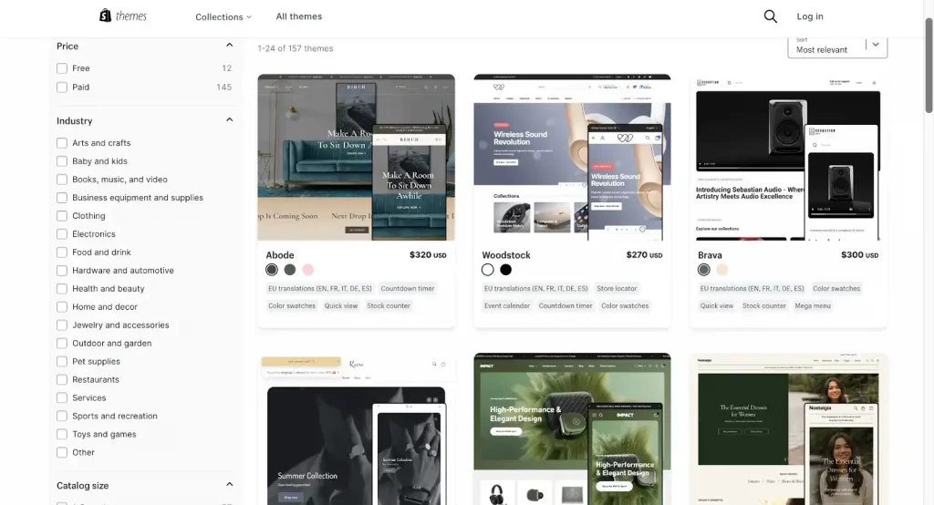Select Books, music, and video filter
Screen dimensions: 934x505
[x=62, y=180]
